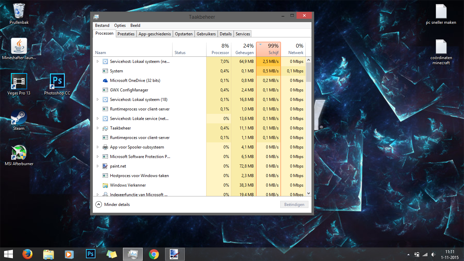
Task: Click the scrollbar up arrow in process list
Action: pyautogui.click(x=308, y=60)
